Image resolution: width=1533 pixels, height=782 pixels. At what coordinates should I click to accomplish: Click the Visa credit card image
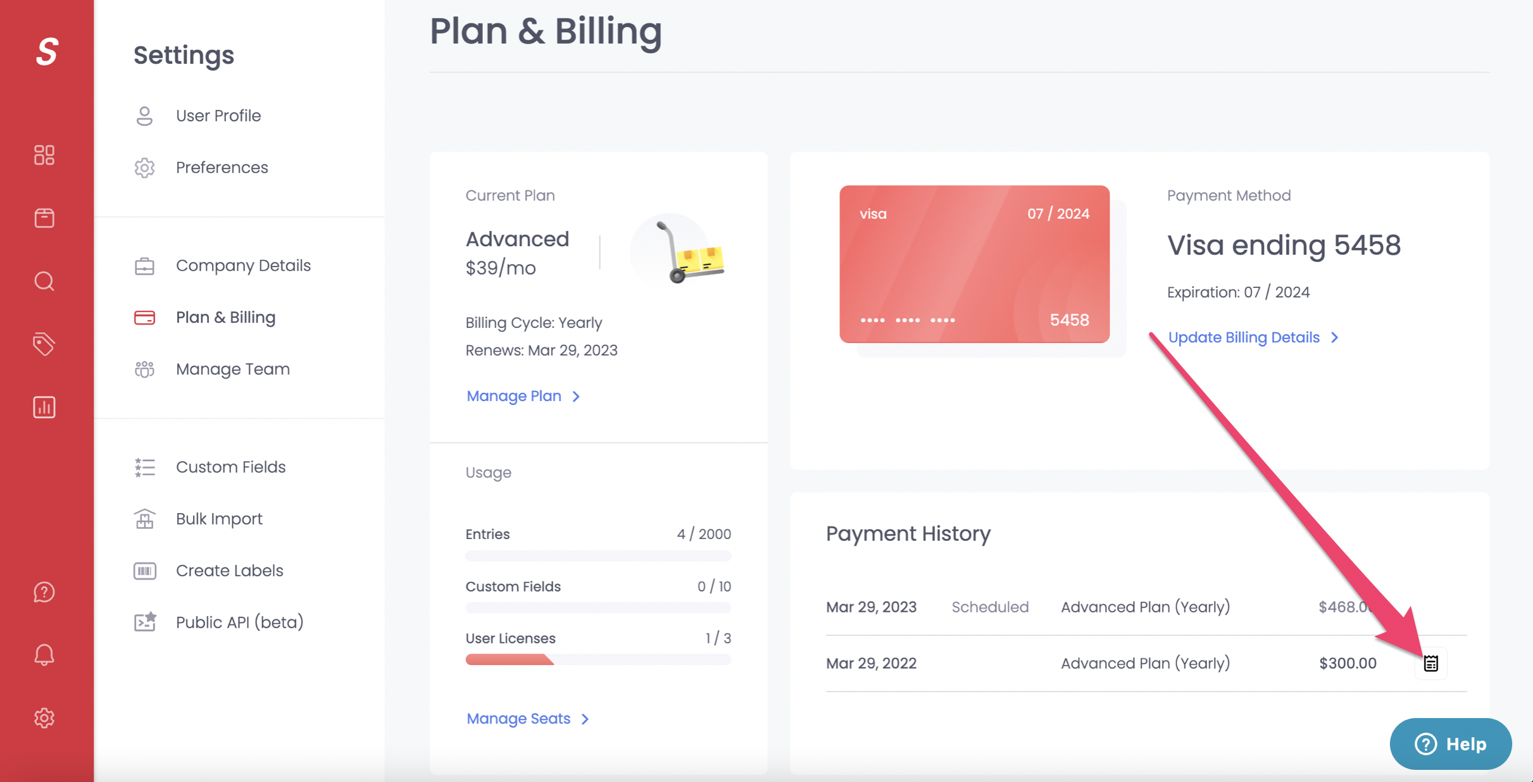(974, 264)
